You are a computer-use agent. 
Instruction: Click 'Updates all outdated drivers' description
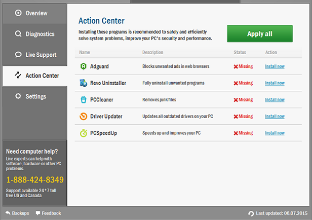[x=178, y=116]
